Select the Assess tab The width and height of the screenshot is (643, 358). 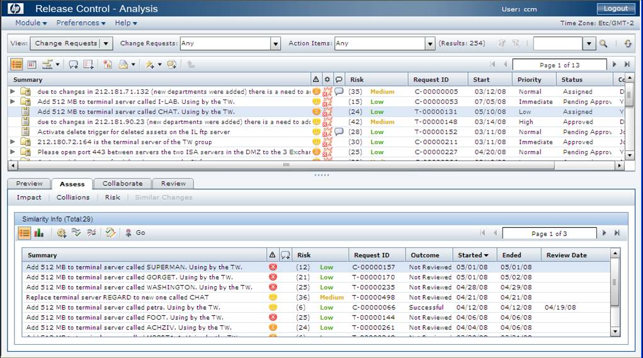[x=72, y=184]
